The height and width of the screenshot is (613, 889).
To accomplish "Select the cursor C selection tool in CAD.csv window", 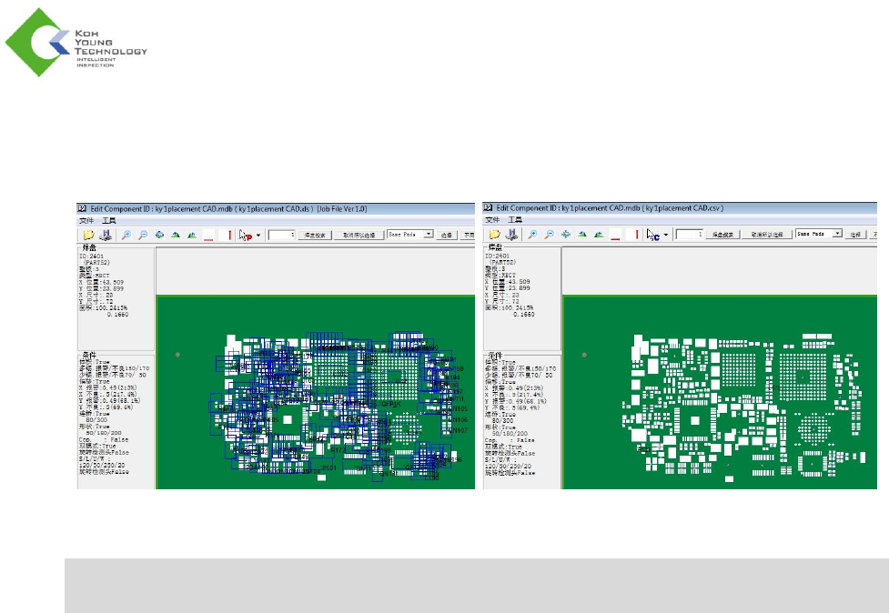I will point(652,235).
